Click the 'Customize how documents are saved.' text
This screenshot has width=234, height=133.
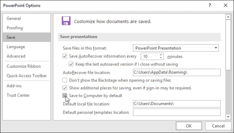[113, 22]
